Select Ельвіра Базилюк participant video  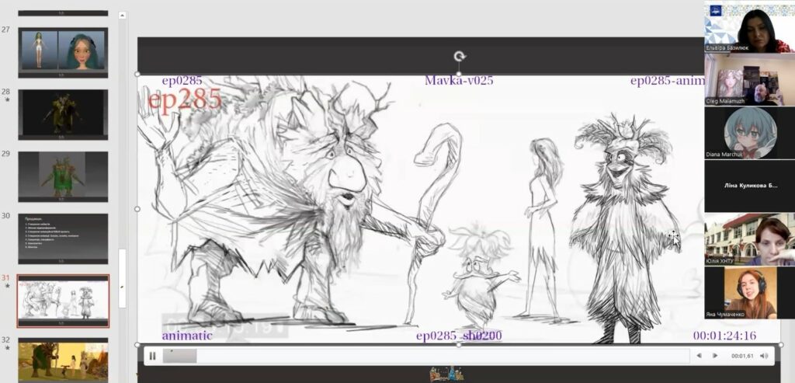click(749, 26)
